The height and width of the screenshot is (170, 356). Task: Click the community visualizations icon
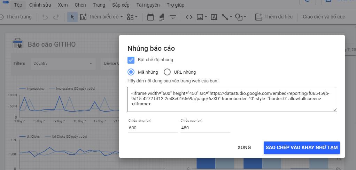(130, 17)
